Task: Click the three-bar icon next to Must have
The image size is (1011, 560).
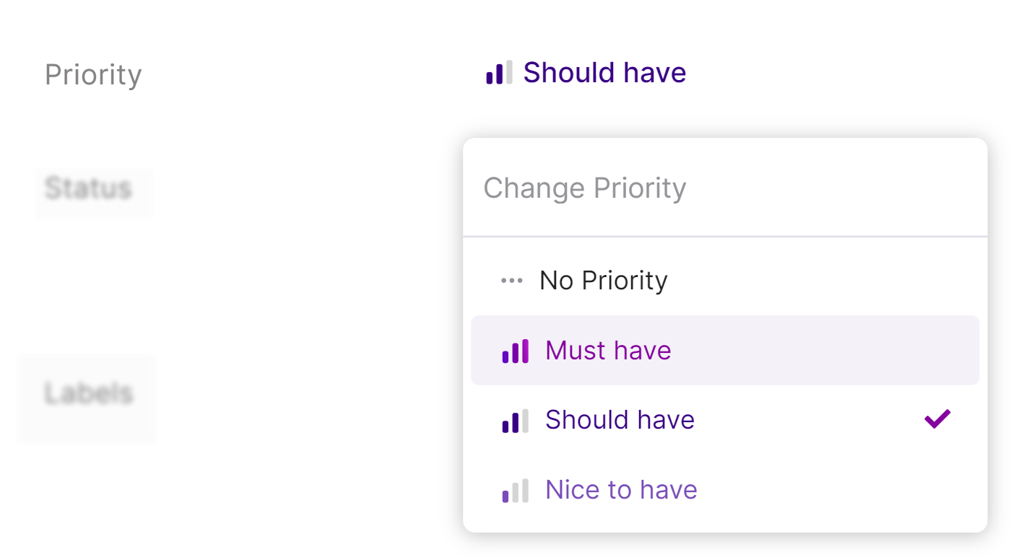Action: coord(516,351)
